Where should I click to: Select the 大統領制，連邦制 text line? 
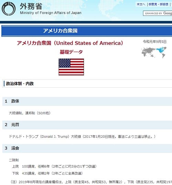click(30, 113)
